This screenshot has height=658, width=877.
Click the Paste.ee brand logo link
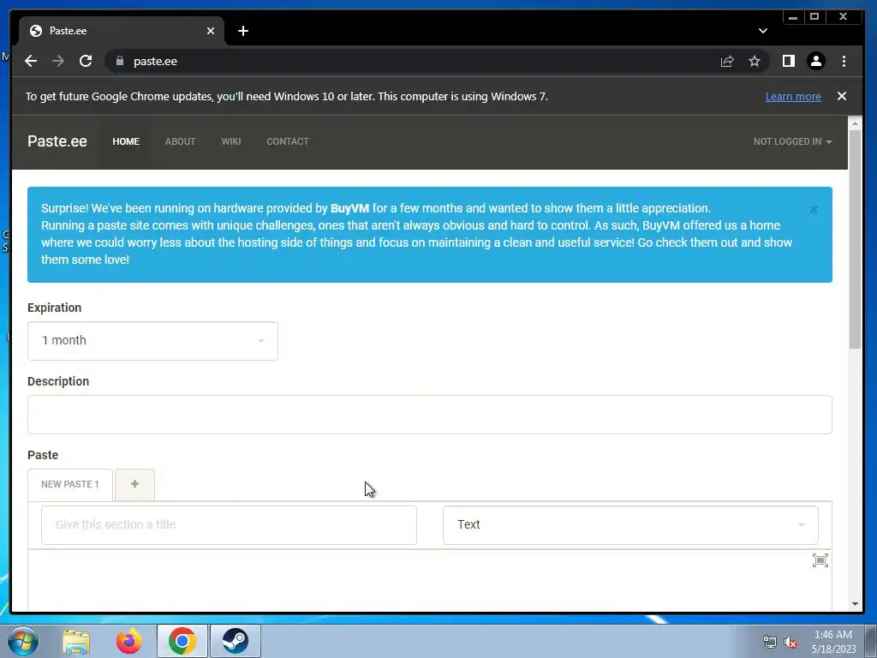click(57, 141)
